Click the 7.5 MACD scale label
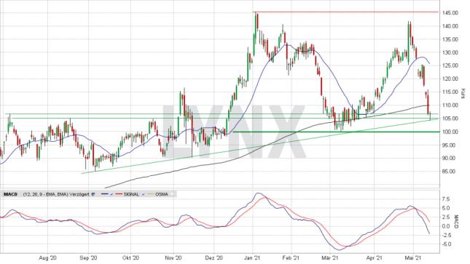The width and height of the screenshot is (470, 264). [445, 199]
